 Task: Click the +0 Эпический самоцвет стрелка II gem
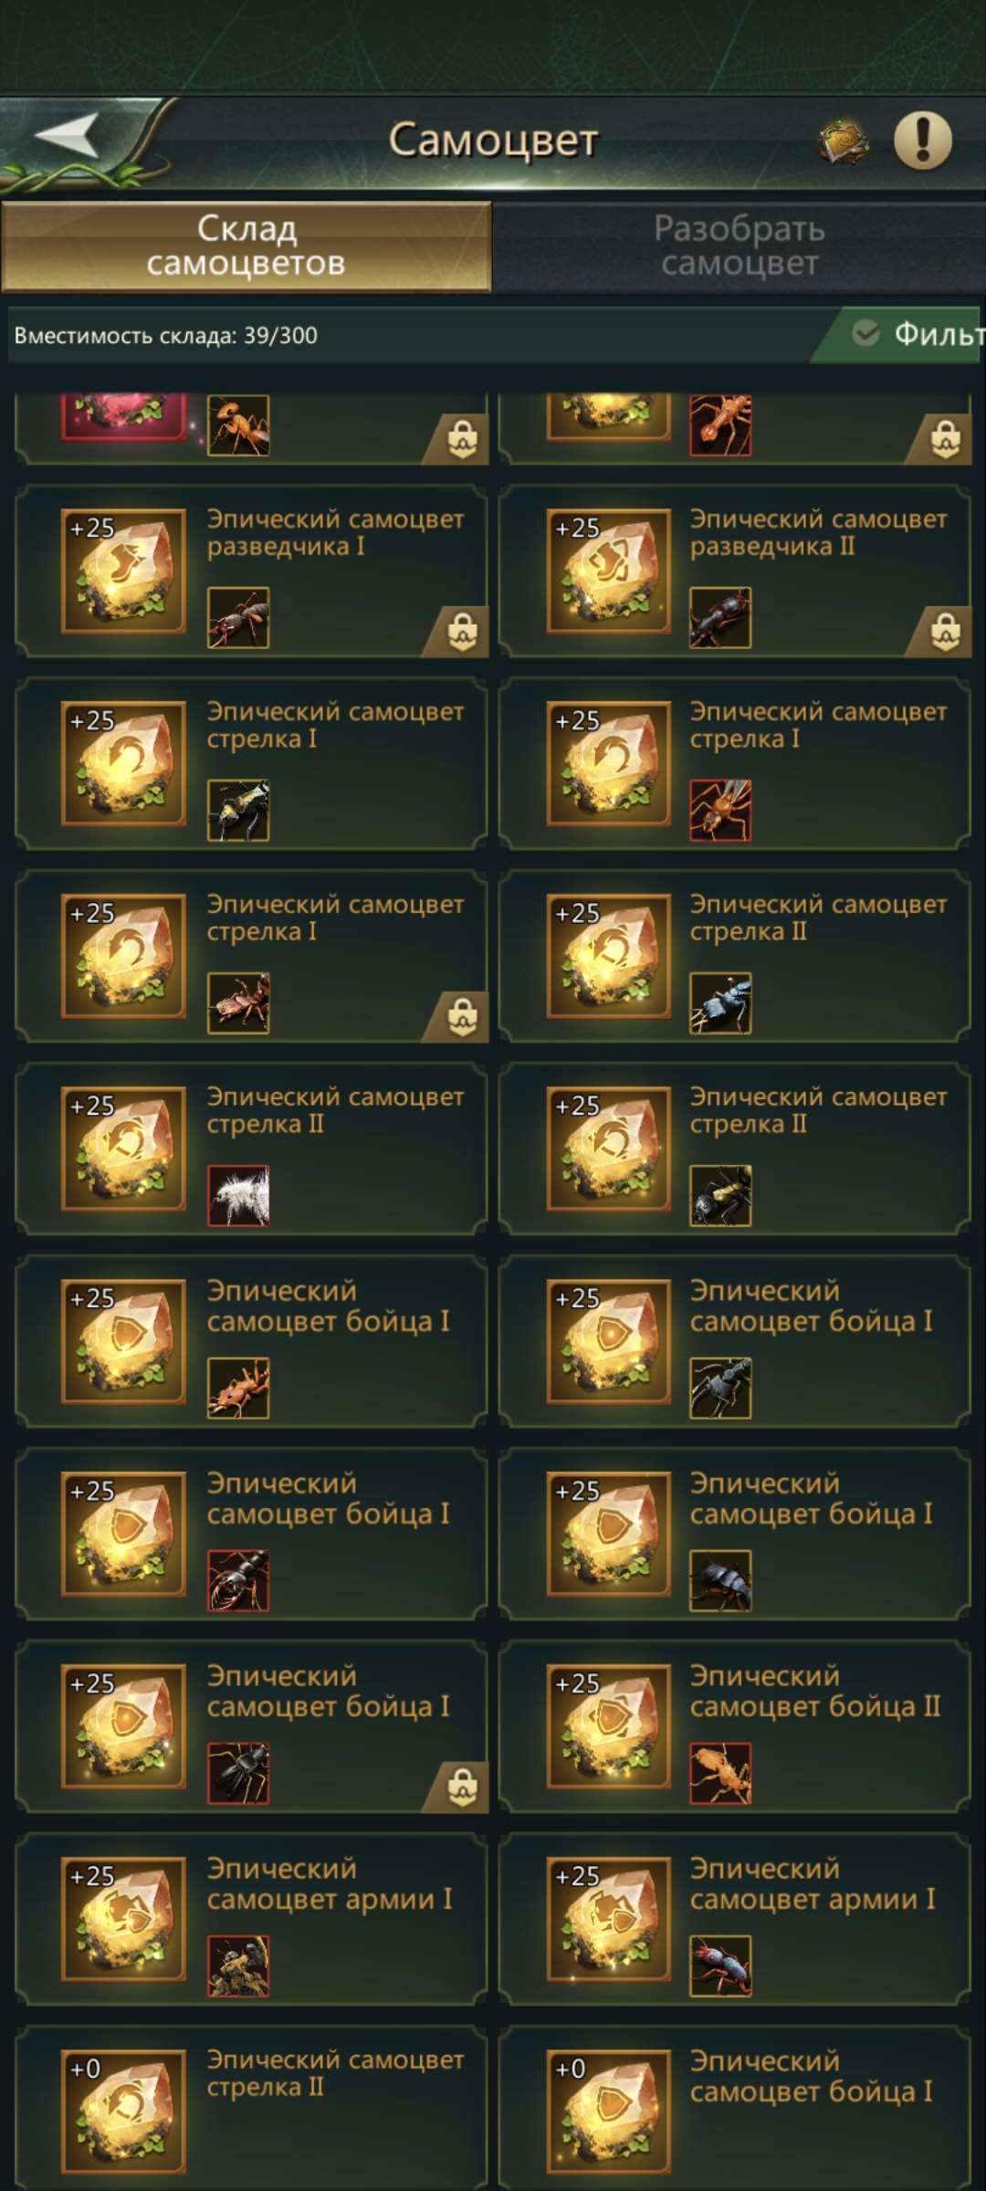(x=123, y=2112)
